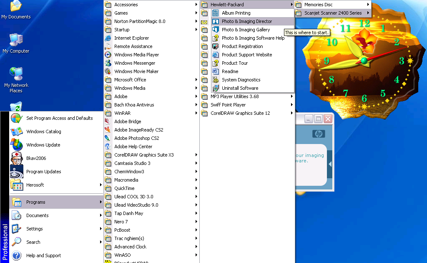Click the Adobe Bridge icon
Viewport: 427px width, 263px height.
[x=108, y=121]
